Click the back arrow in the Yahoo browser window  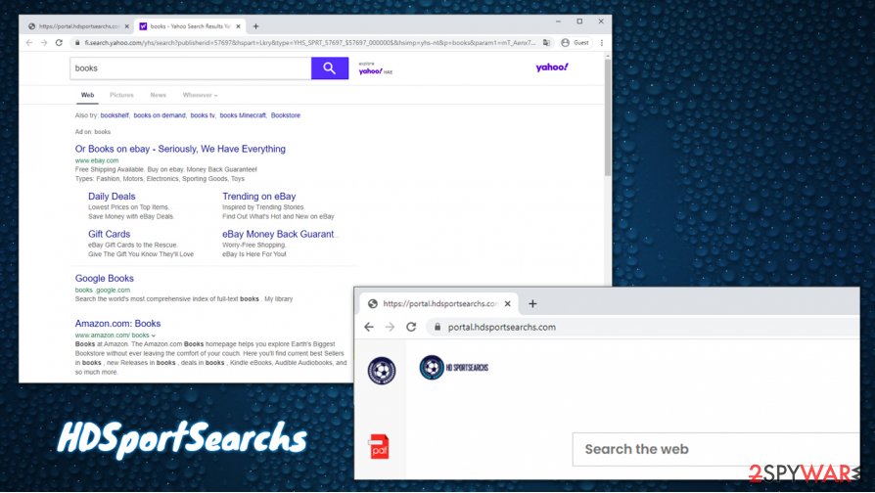pos(29,42)
